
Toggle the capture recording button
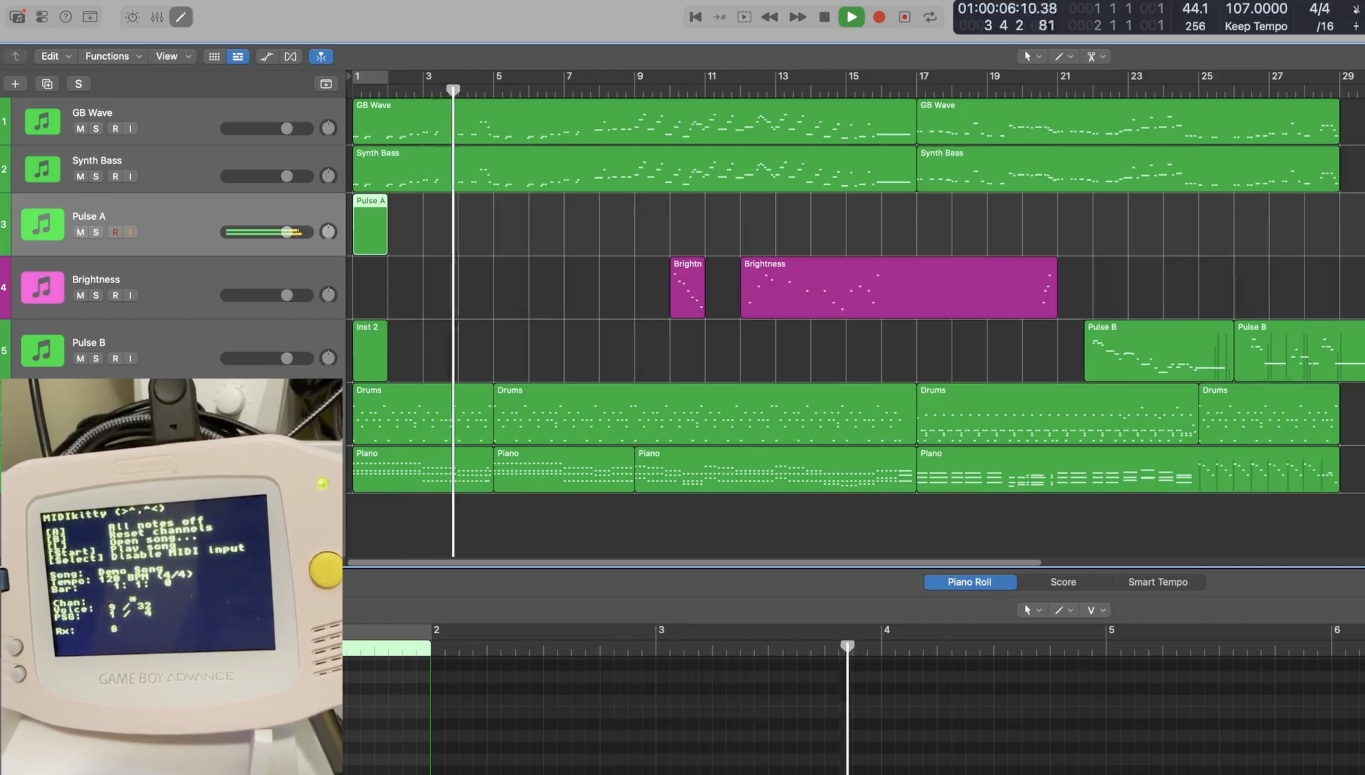click(x=905, y=17)
